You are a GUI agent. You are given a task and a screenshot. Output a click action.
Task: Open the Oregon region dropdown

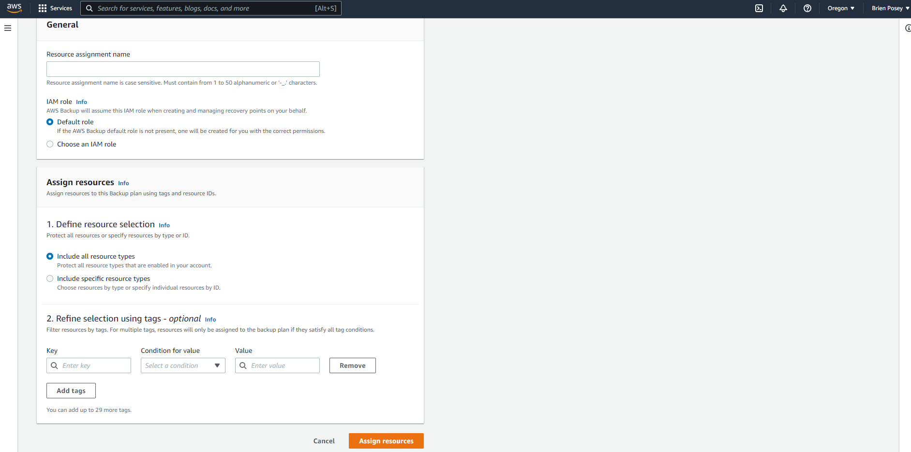point(841,8)
